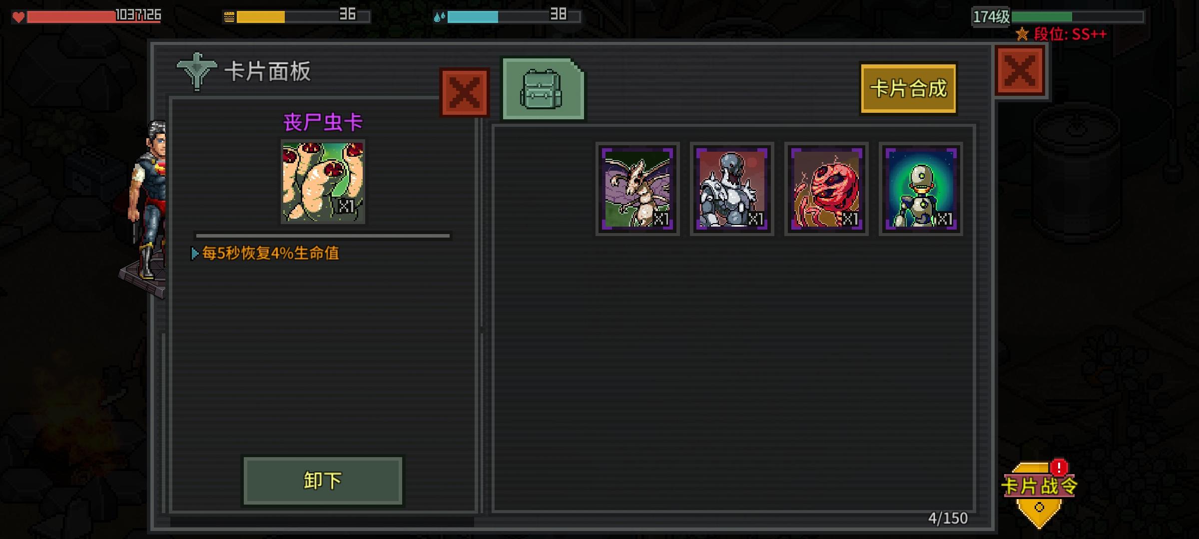Click the 卡片面板 emblem icon
The width and height of the screenshot is (1199, 539).
[197, 71]
